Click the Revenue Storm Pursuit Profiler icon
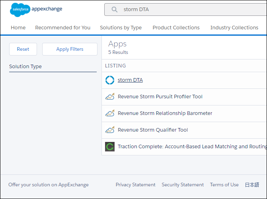Screen dimensions: 267x199 [110, 97]
